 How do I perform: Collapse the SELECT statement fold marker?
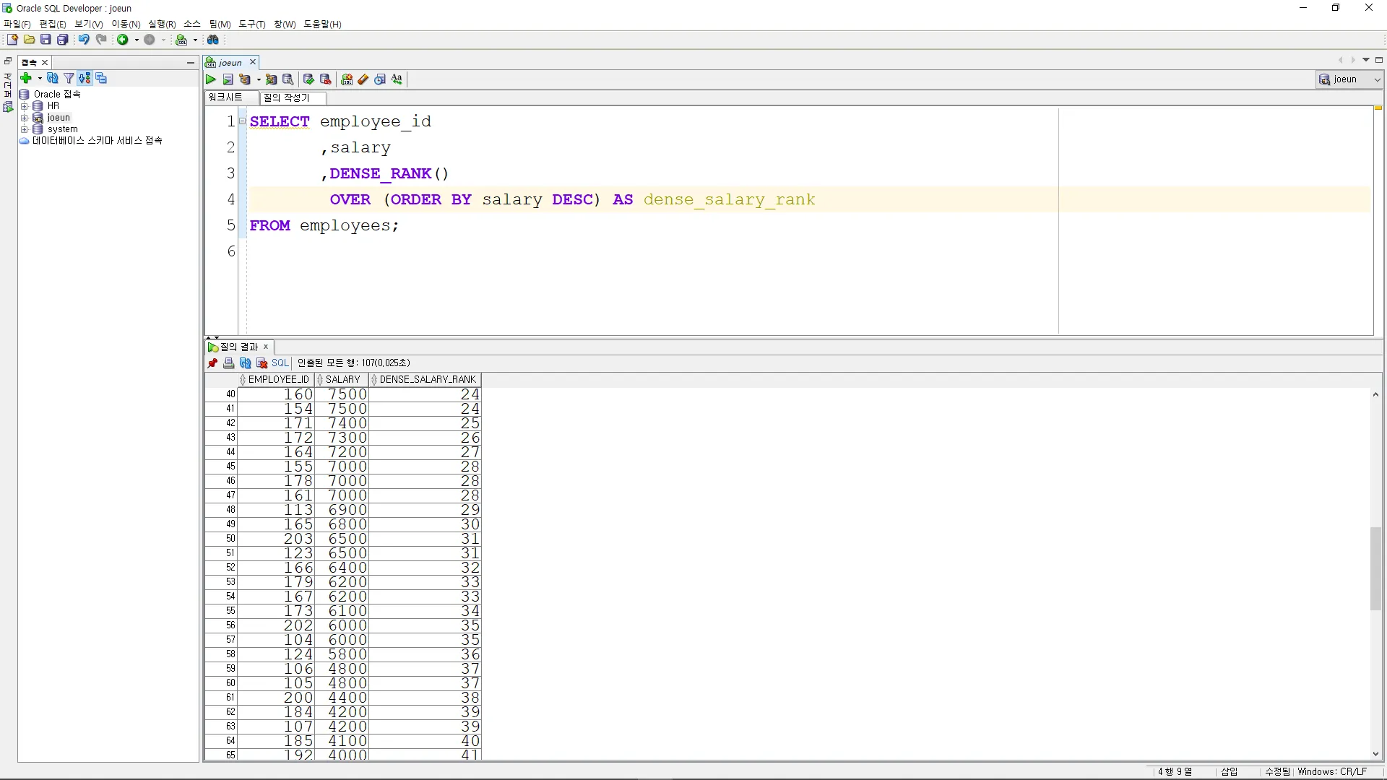pos(243,121)
